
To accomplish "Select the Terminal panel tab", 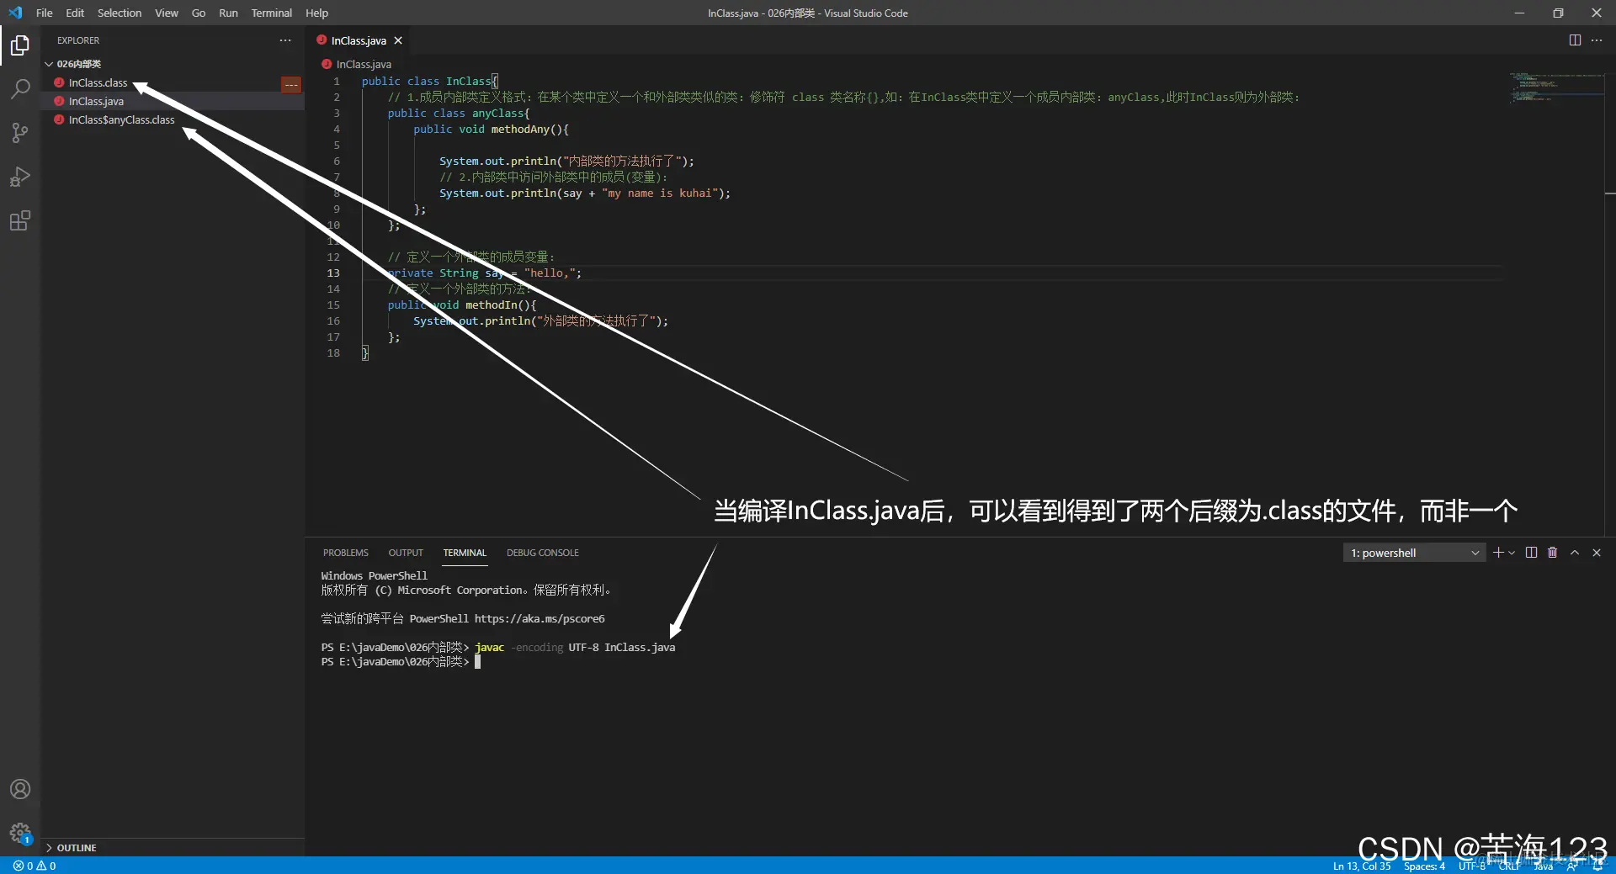I will click(x=465, y=553).
